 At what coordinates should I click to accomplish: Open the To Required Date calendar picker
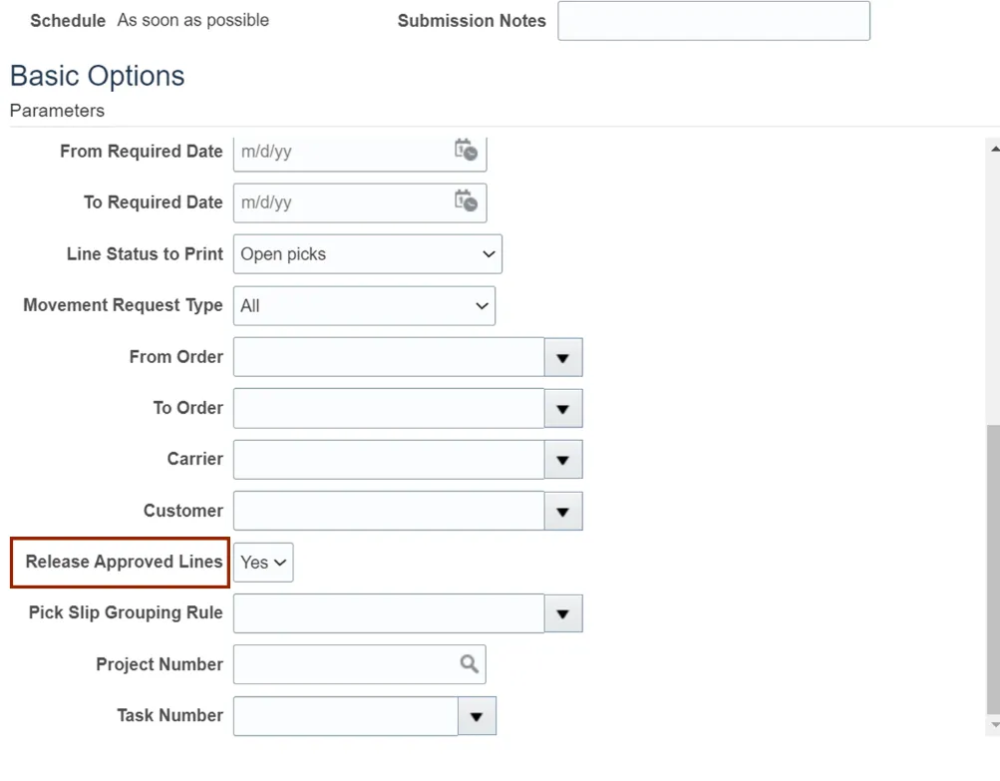(466, 201)
